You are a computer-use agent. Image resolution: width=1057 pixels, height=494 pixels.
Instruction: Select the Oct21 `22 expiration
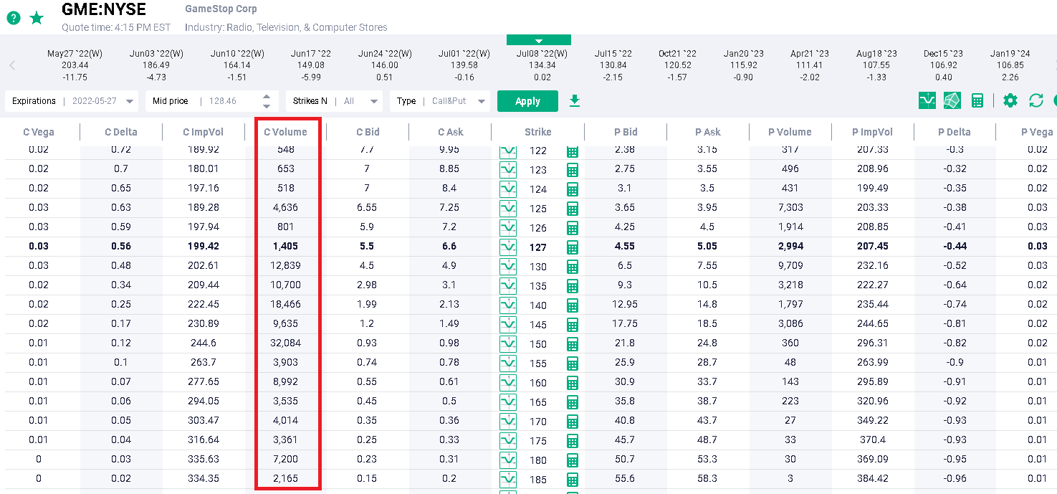pos(677,65)
